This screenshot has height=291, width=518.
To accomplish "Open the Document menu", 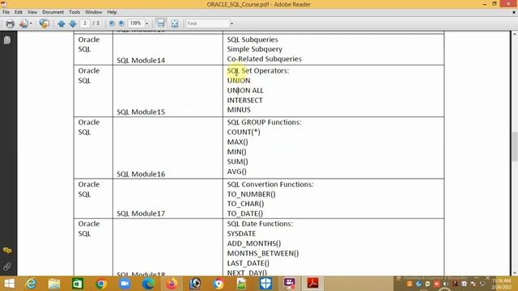I will (53, 12).
